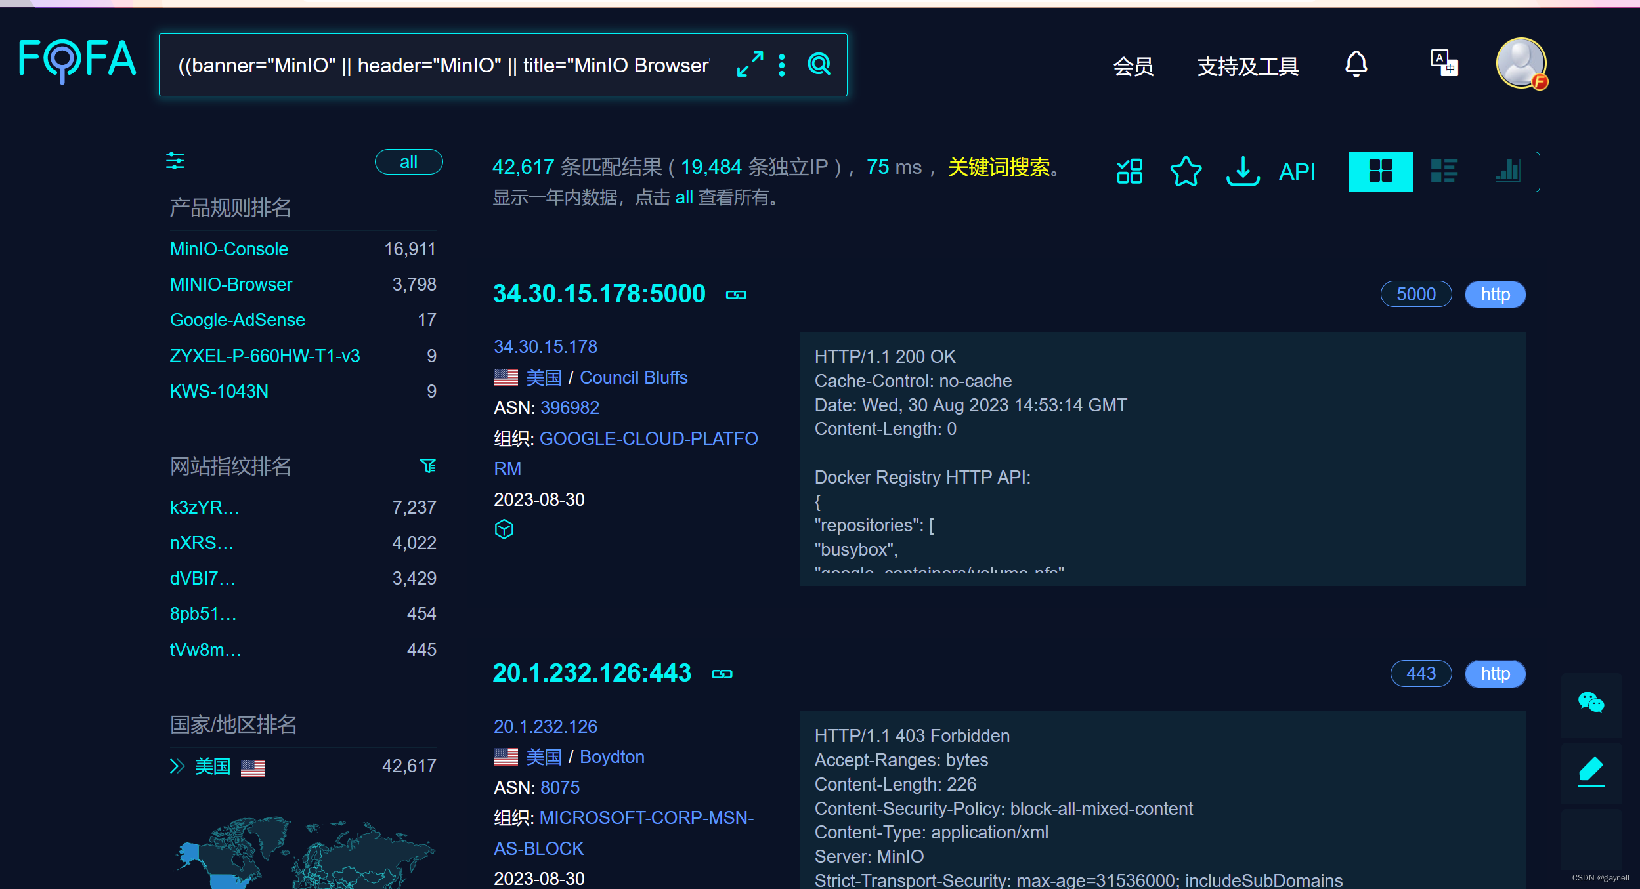The width and height of the screenshot is (1640, 889).
Task: Select fingerprint tVw8m…
Action: 205,650
